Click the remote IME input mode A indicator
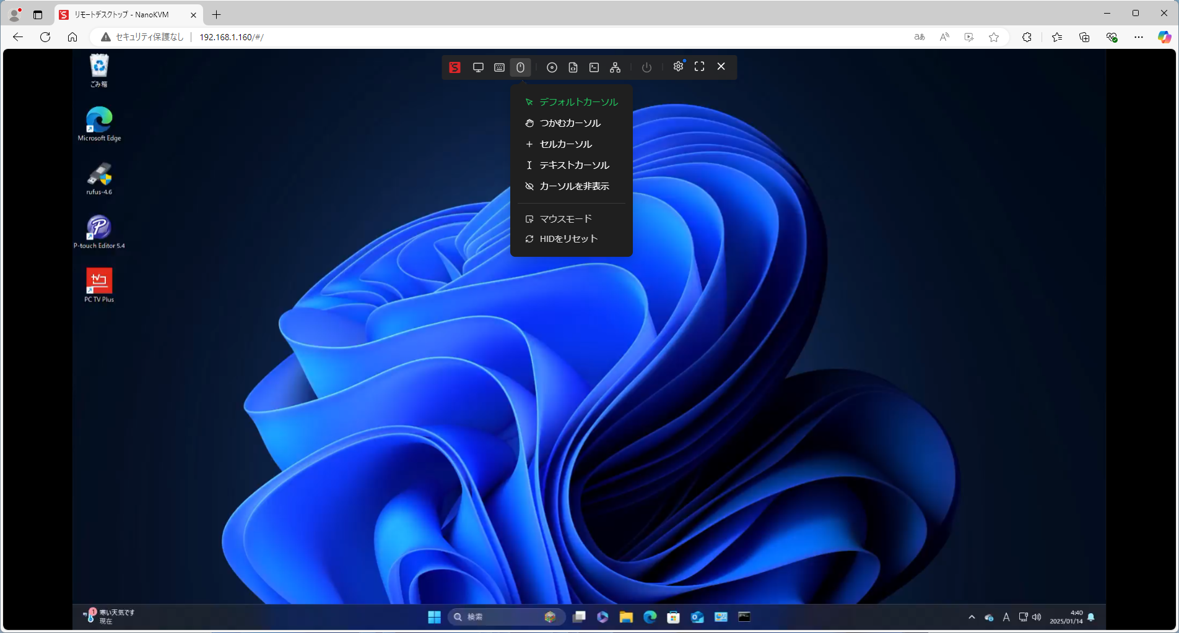Screen dimensions: 1179x633 [1006, 617]
